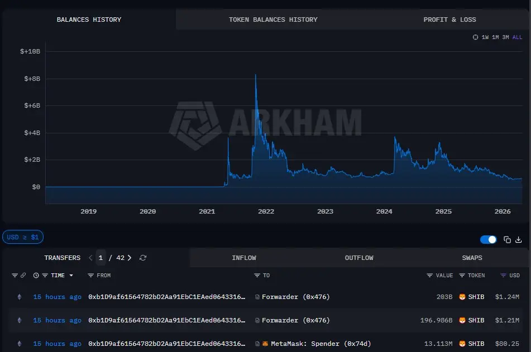
Task: Click the USD ≥ $1 filter chip
Action: pyautogui.click(x=23, y=237)
